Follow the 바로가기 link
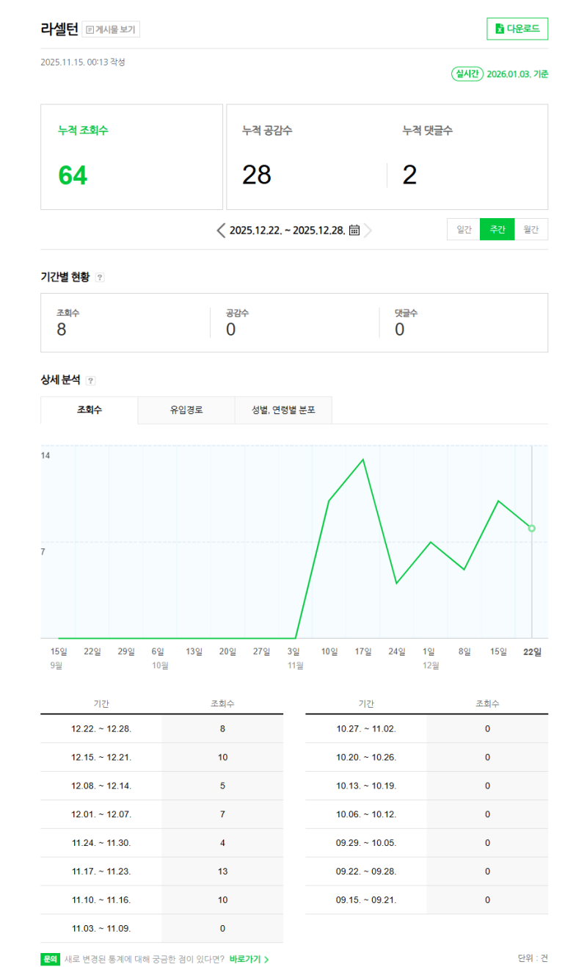This screenshot has height=967, width=587. (x=249, y=959)
